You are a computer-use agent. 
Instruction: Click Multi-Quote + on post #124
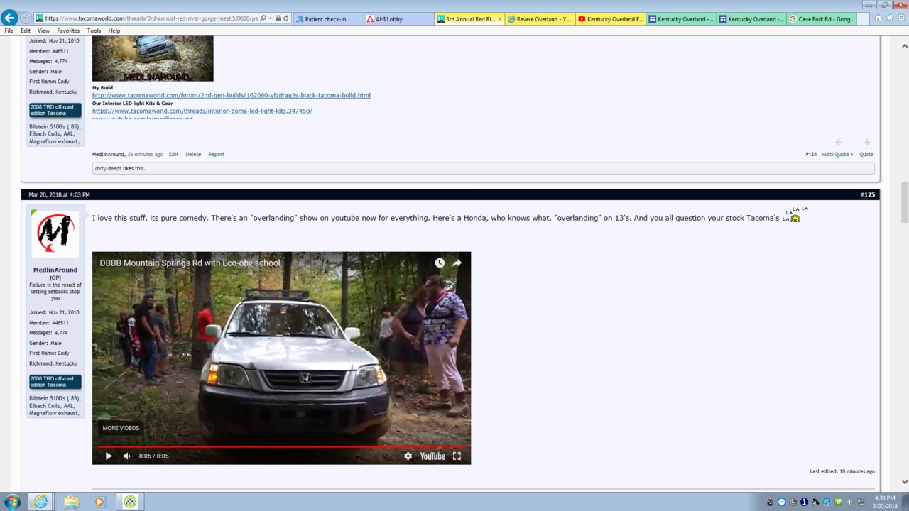pos(837,154)
